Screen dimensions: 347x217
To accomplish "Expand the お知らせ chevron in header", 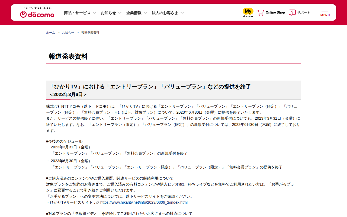I will [120, 13].
